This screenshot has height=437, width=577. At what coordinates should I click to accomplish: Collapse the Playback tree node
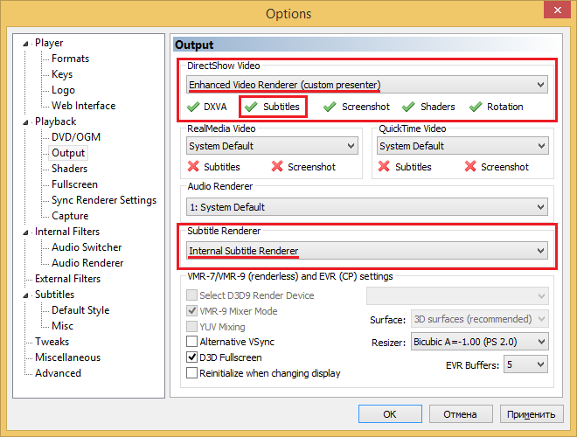[27, 122]
